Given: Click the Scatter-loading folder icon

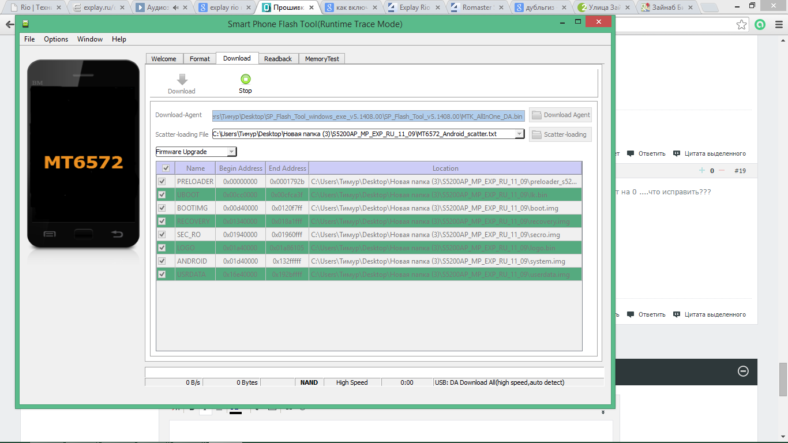Looking at the screenshot, I should click(536, 134).
